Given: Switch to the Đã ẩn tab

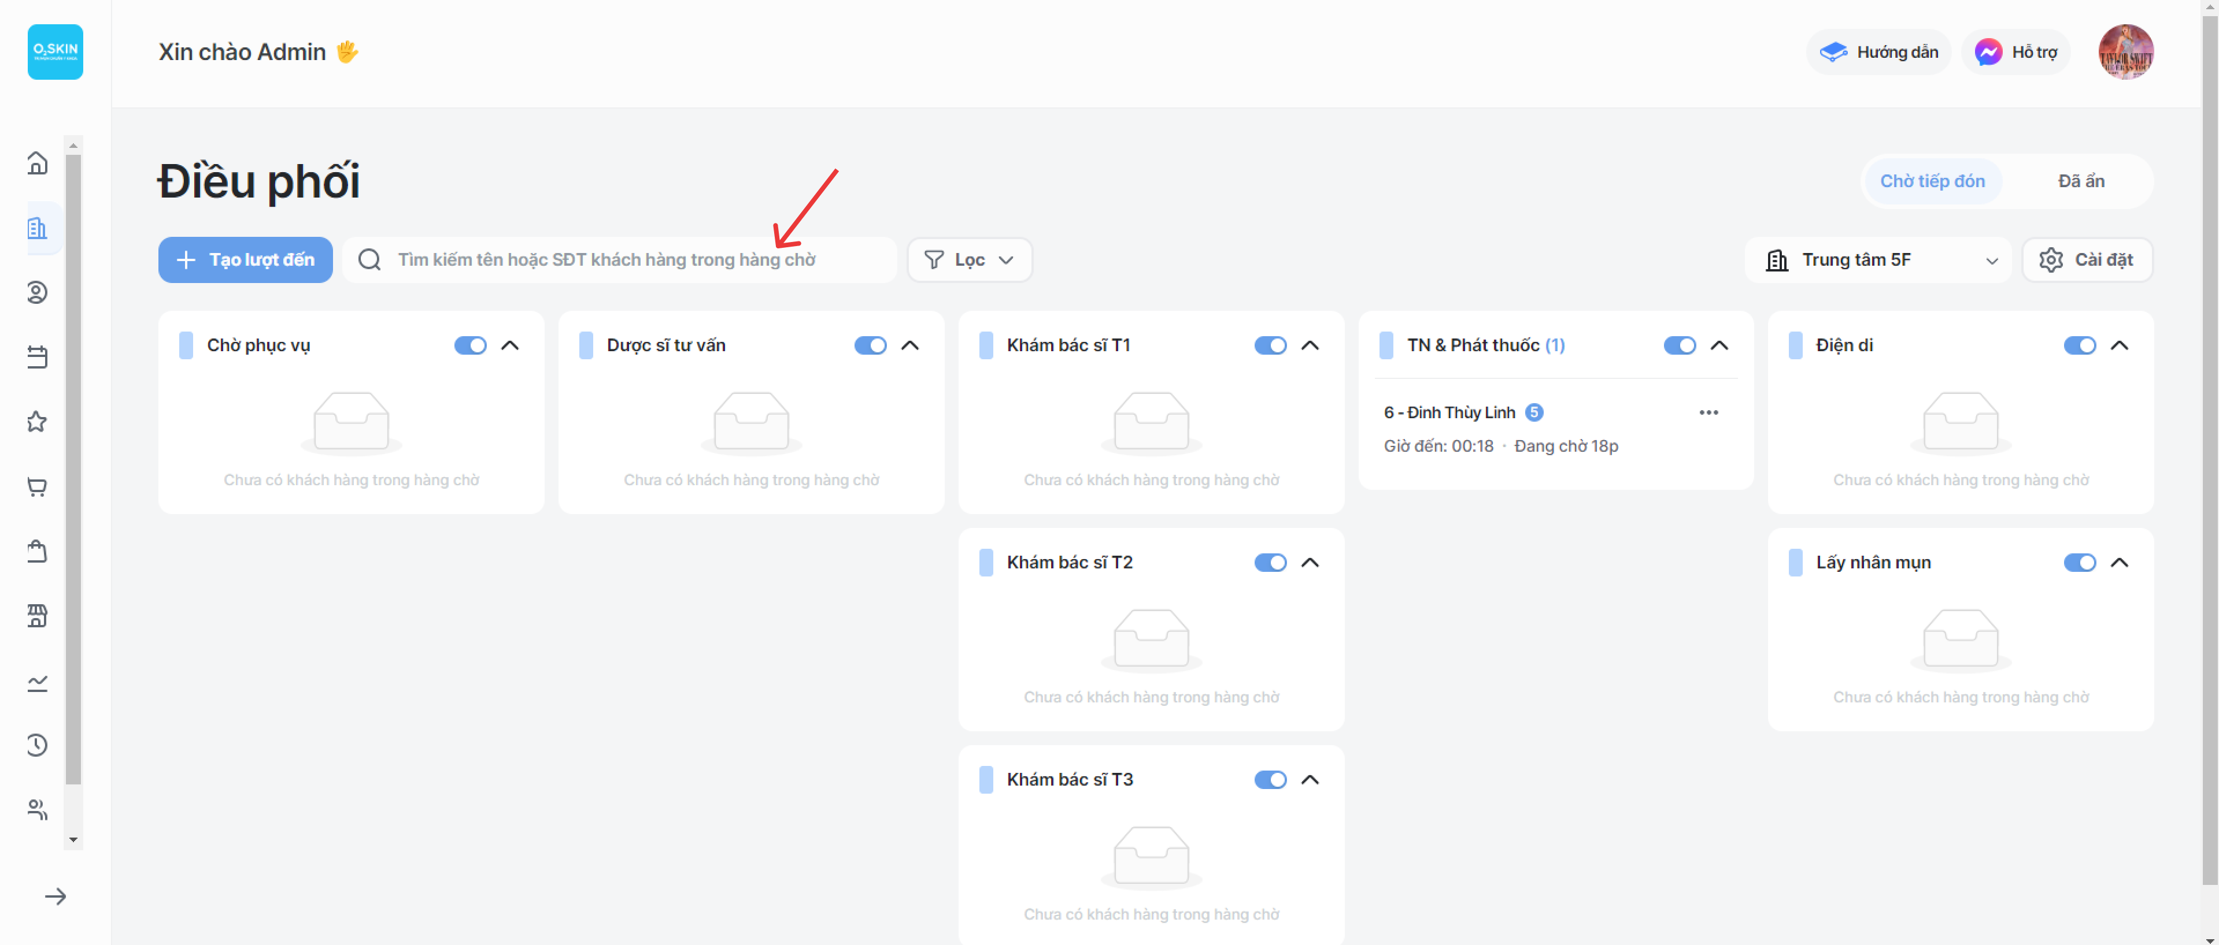Looking at the screenshot, I should (2080, 181).
